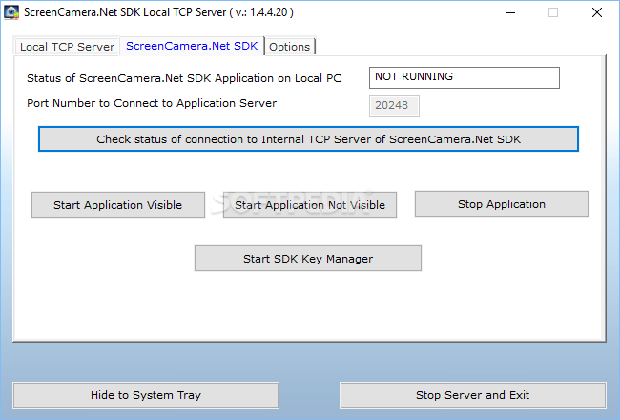Open the Options tab
The image size is (620, 420).
point(289,47)
